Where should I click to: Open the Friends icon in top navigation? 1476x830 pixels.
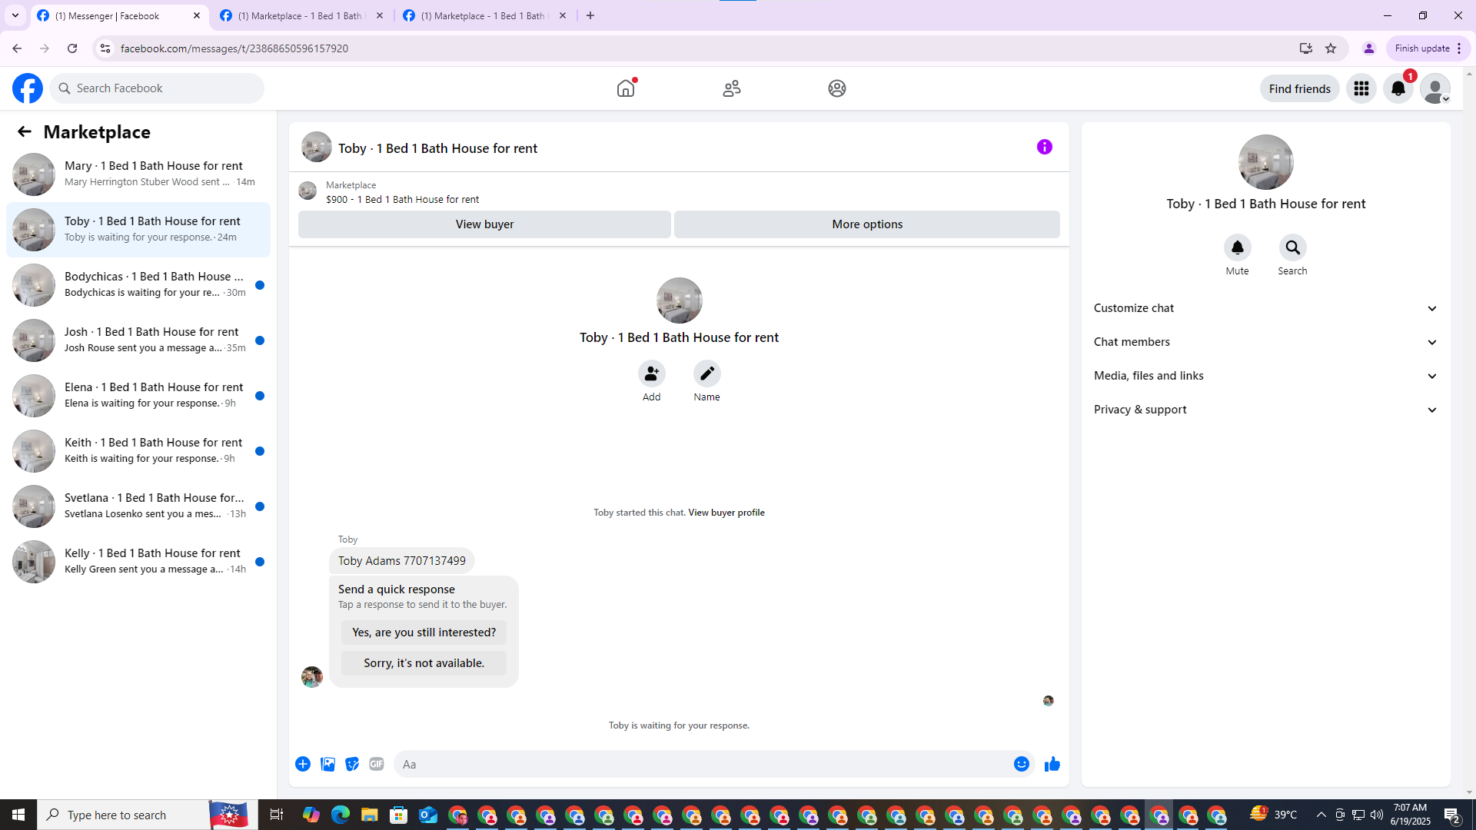pyautogui.click(x=732, y=88)
